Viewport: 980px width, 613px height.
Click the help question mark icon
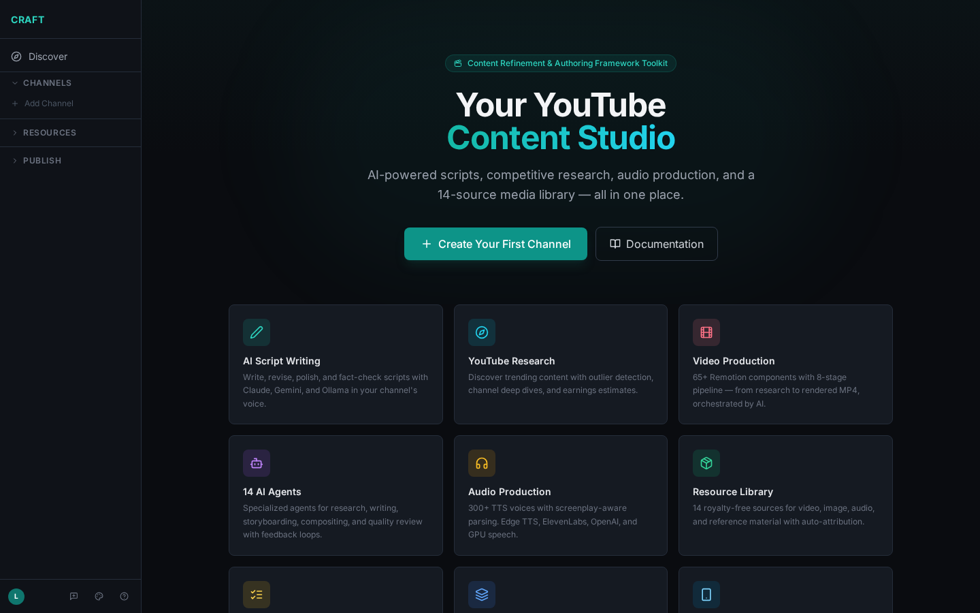[x=125, y=597]
